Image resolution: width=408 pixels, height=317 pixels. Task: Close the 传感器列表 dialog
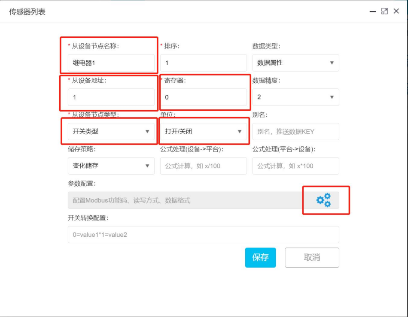[396, 11]
